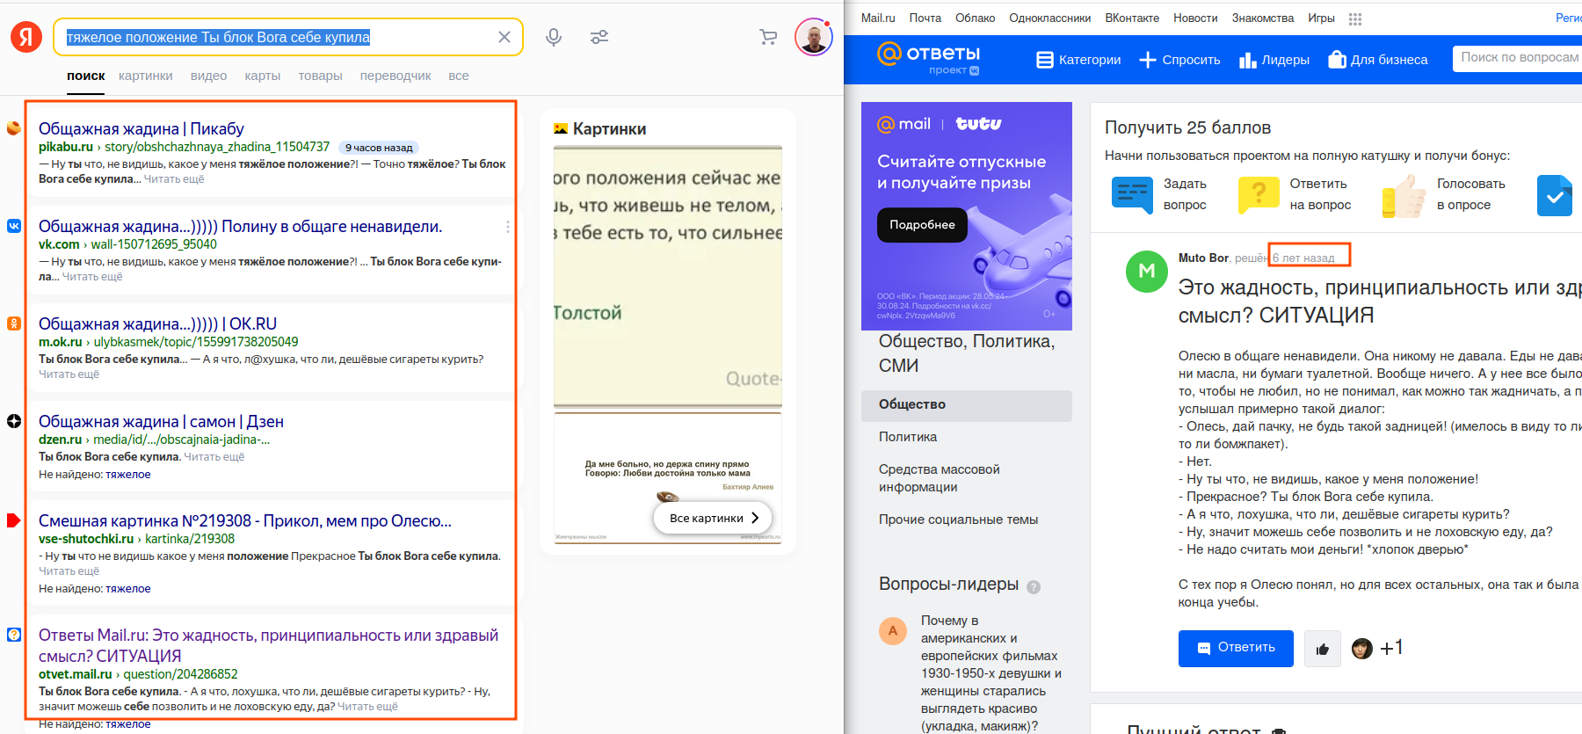This screenshot has width=1582, height=734.
Task: Click the Dzen favicon beside fourth result
Action: (x=14, y=421)
